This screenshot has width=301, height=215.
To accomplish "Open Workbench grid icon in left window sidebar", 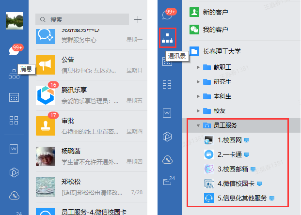I will [14, 120].
